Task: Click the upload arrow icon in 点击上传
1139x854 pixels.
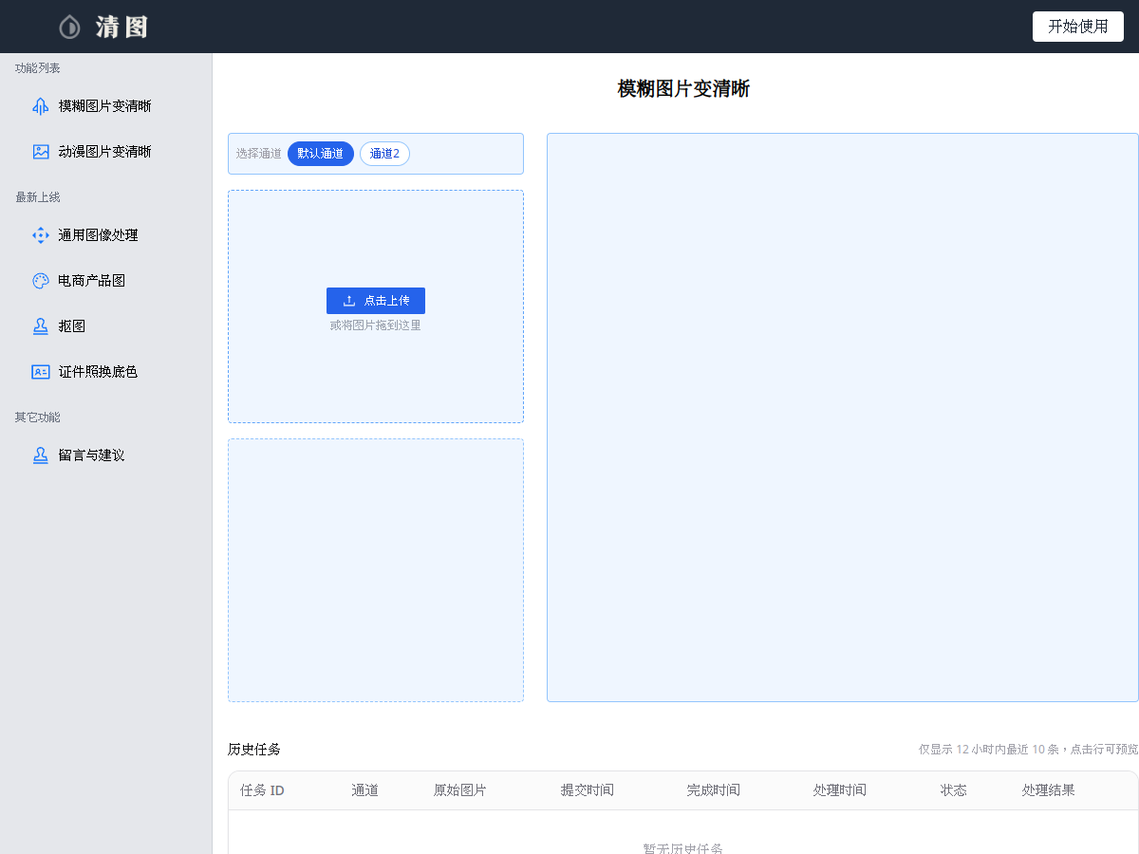Action: click(x=349, y=301)
